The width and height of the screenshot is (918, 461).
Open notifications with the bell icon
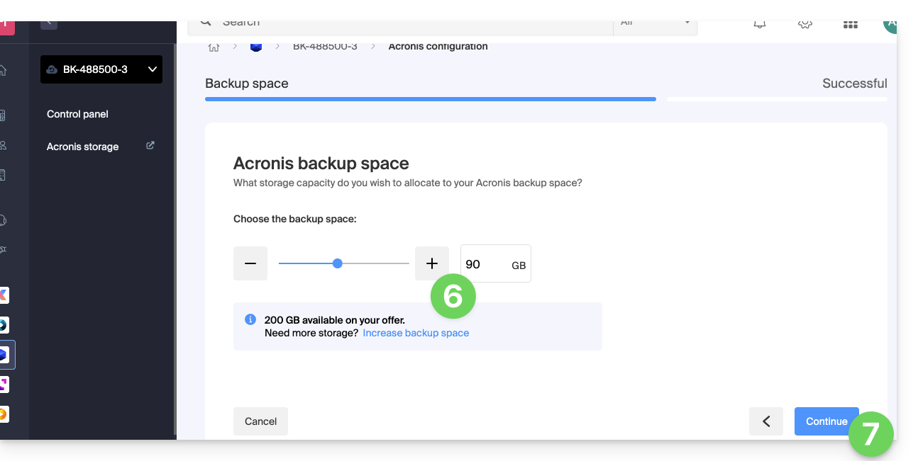(759, 24)
